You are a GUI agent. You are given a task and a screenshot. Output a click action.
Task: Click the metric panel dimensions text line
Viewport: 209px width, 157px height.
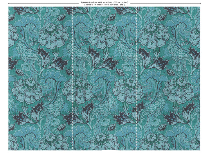click(x=104, y=2)
